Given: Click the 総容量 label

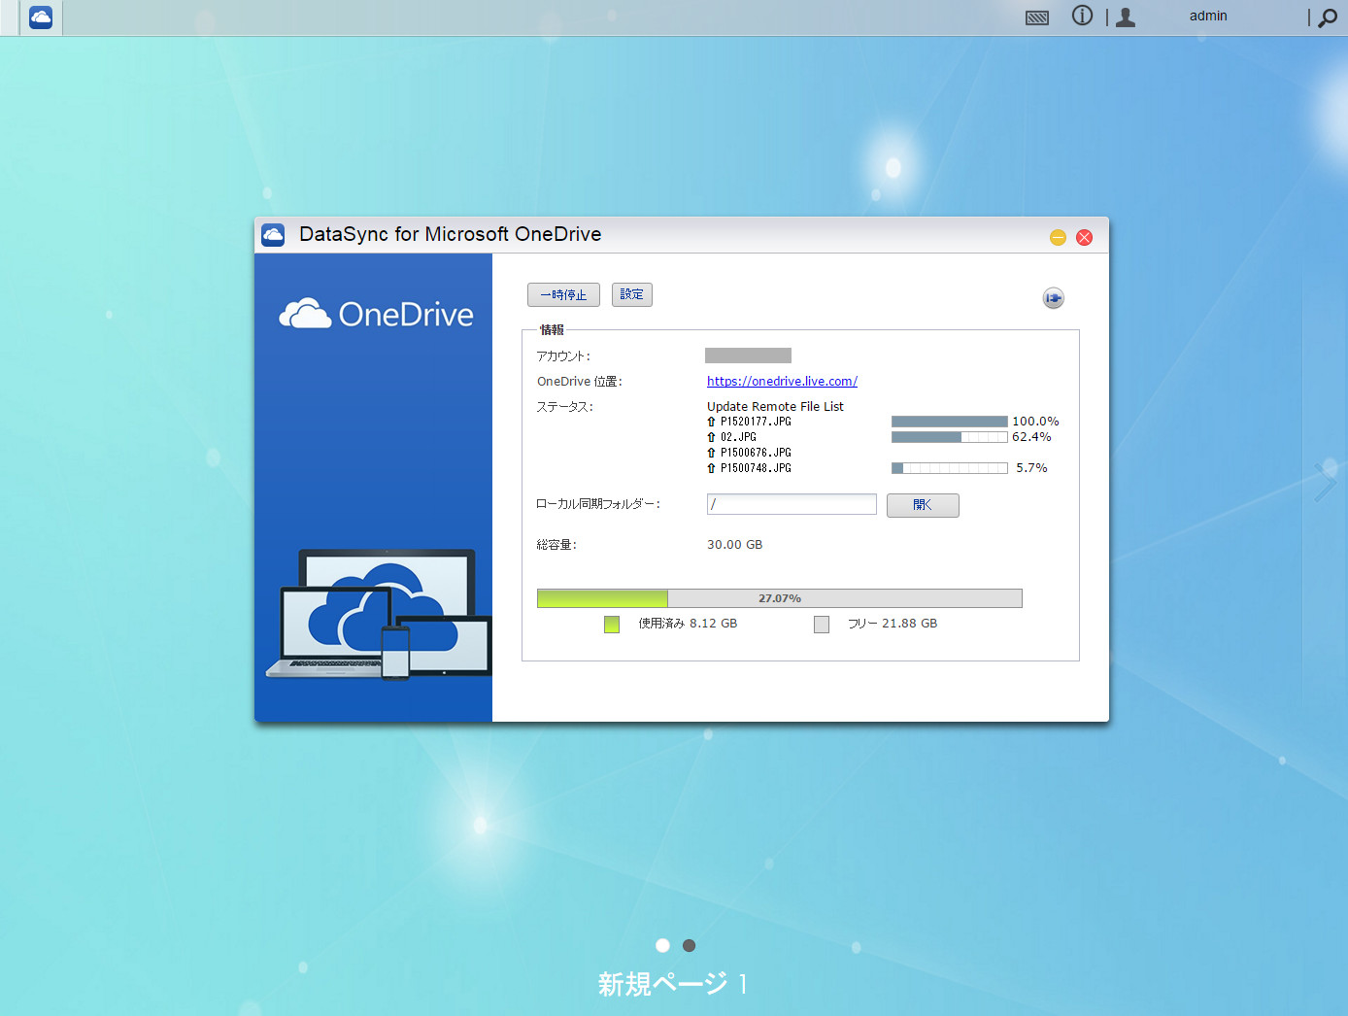Looking at the screenshot, I should tap(556, 545).
